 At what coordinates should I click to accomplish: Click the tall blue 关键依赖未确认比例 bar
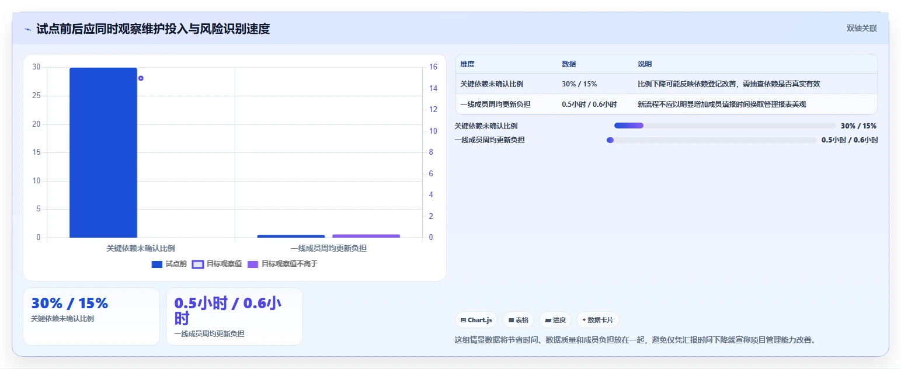click(x=103, y=152)
